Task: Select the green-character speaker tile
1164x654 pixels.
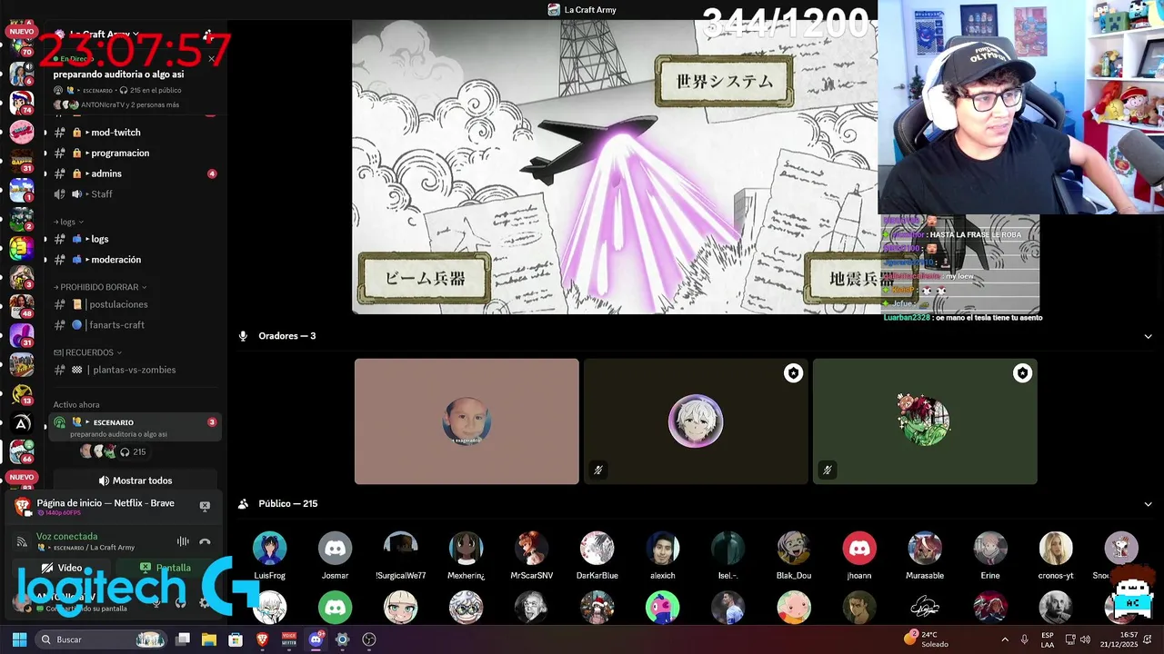Action: (925, 421)
